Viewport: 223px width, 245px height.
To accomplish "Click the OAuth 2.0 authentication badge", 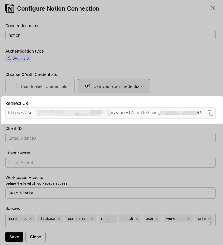I will pos(18,58).
